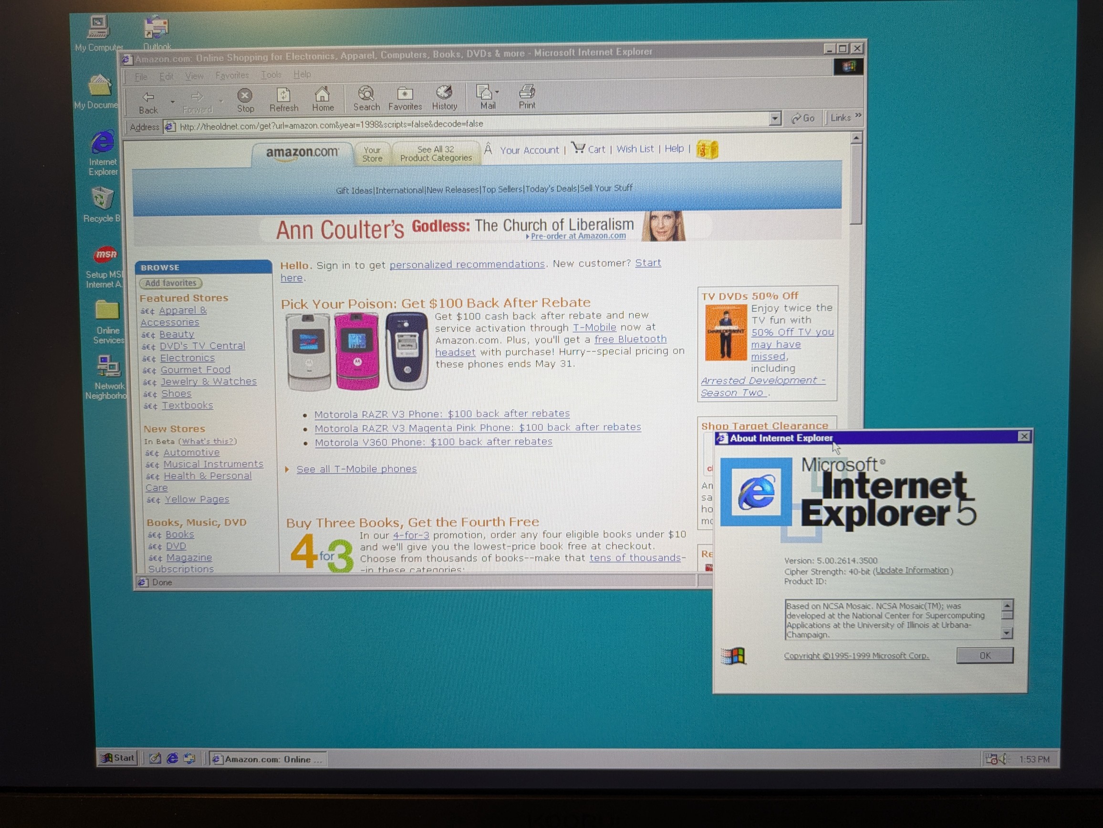Screen dimensions: 1103x828
Task: Open the Tools menu
Action: [271, 75]
